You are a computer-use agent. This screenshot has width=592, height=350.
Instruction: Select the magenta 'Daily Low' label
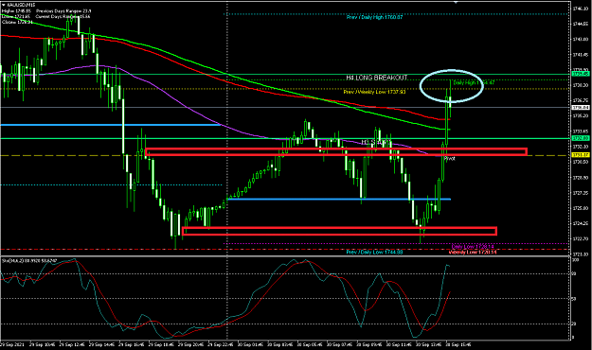pos(473,246)
